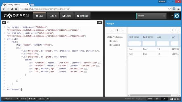Open the JS editor gear settings
Viewport: 182px width, 102px height.
(x=4, y=23)
